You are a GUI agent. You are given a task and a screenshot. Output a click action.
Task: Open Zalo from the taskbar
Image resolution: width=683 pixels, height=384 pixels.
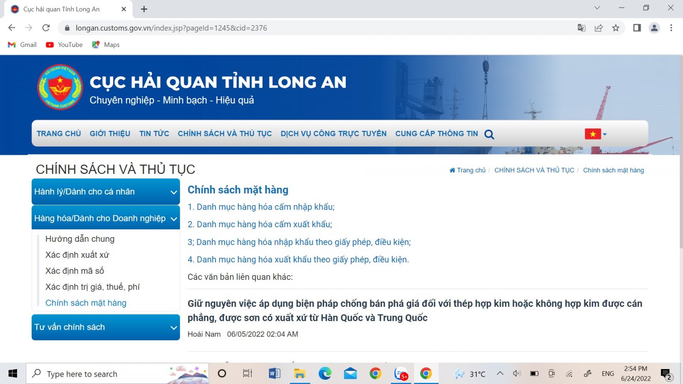click(400, 373)
